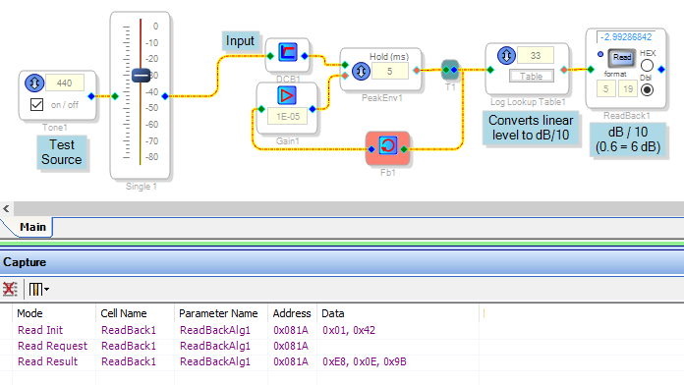The width and height of the screenshot is (684, 385).
Task: Switch to the Main tab
Action: coord(32,227)
